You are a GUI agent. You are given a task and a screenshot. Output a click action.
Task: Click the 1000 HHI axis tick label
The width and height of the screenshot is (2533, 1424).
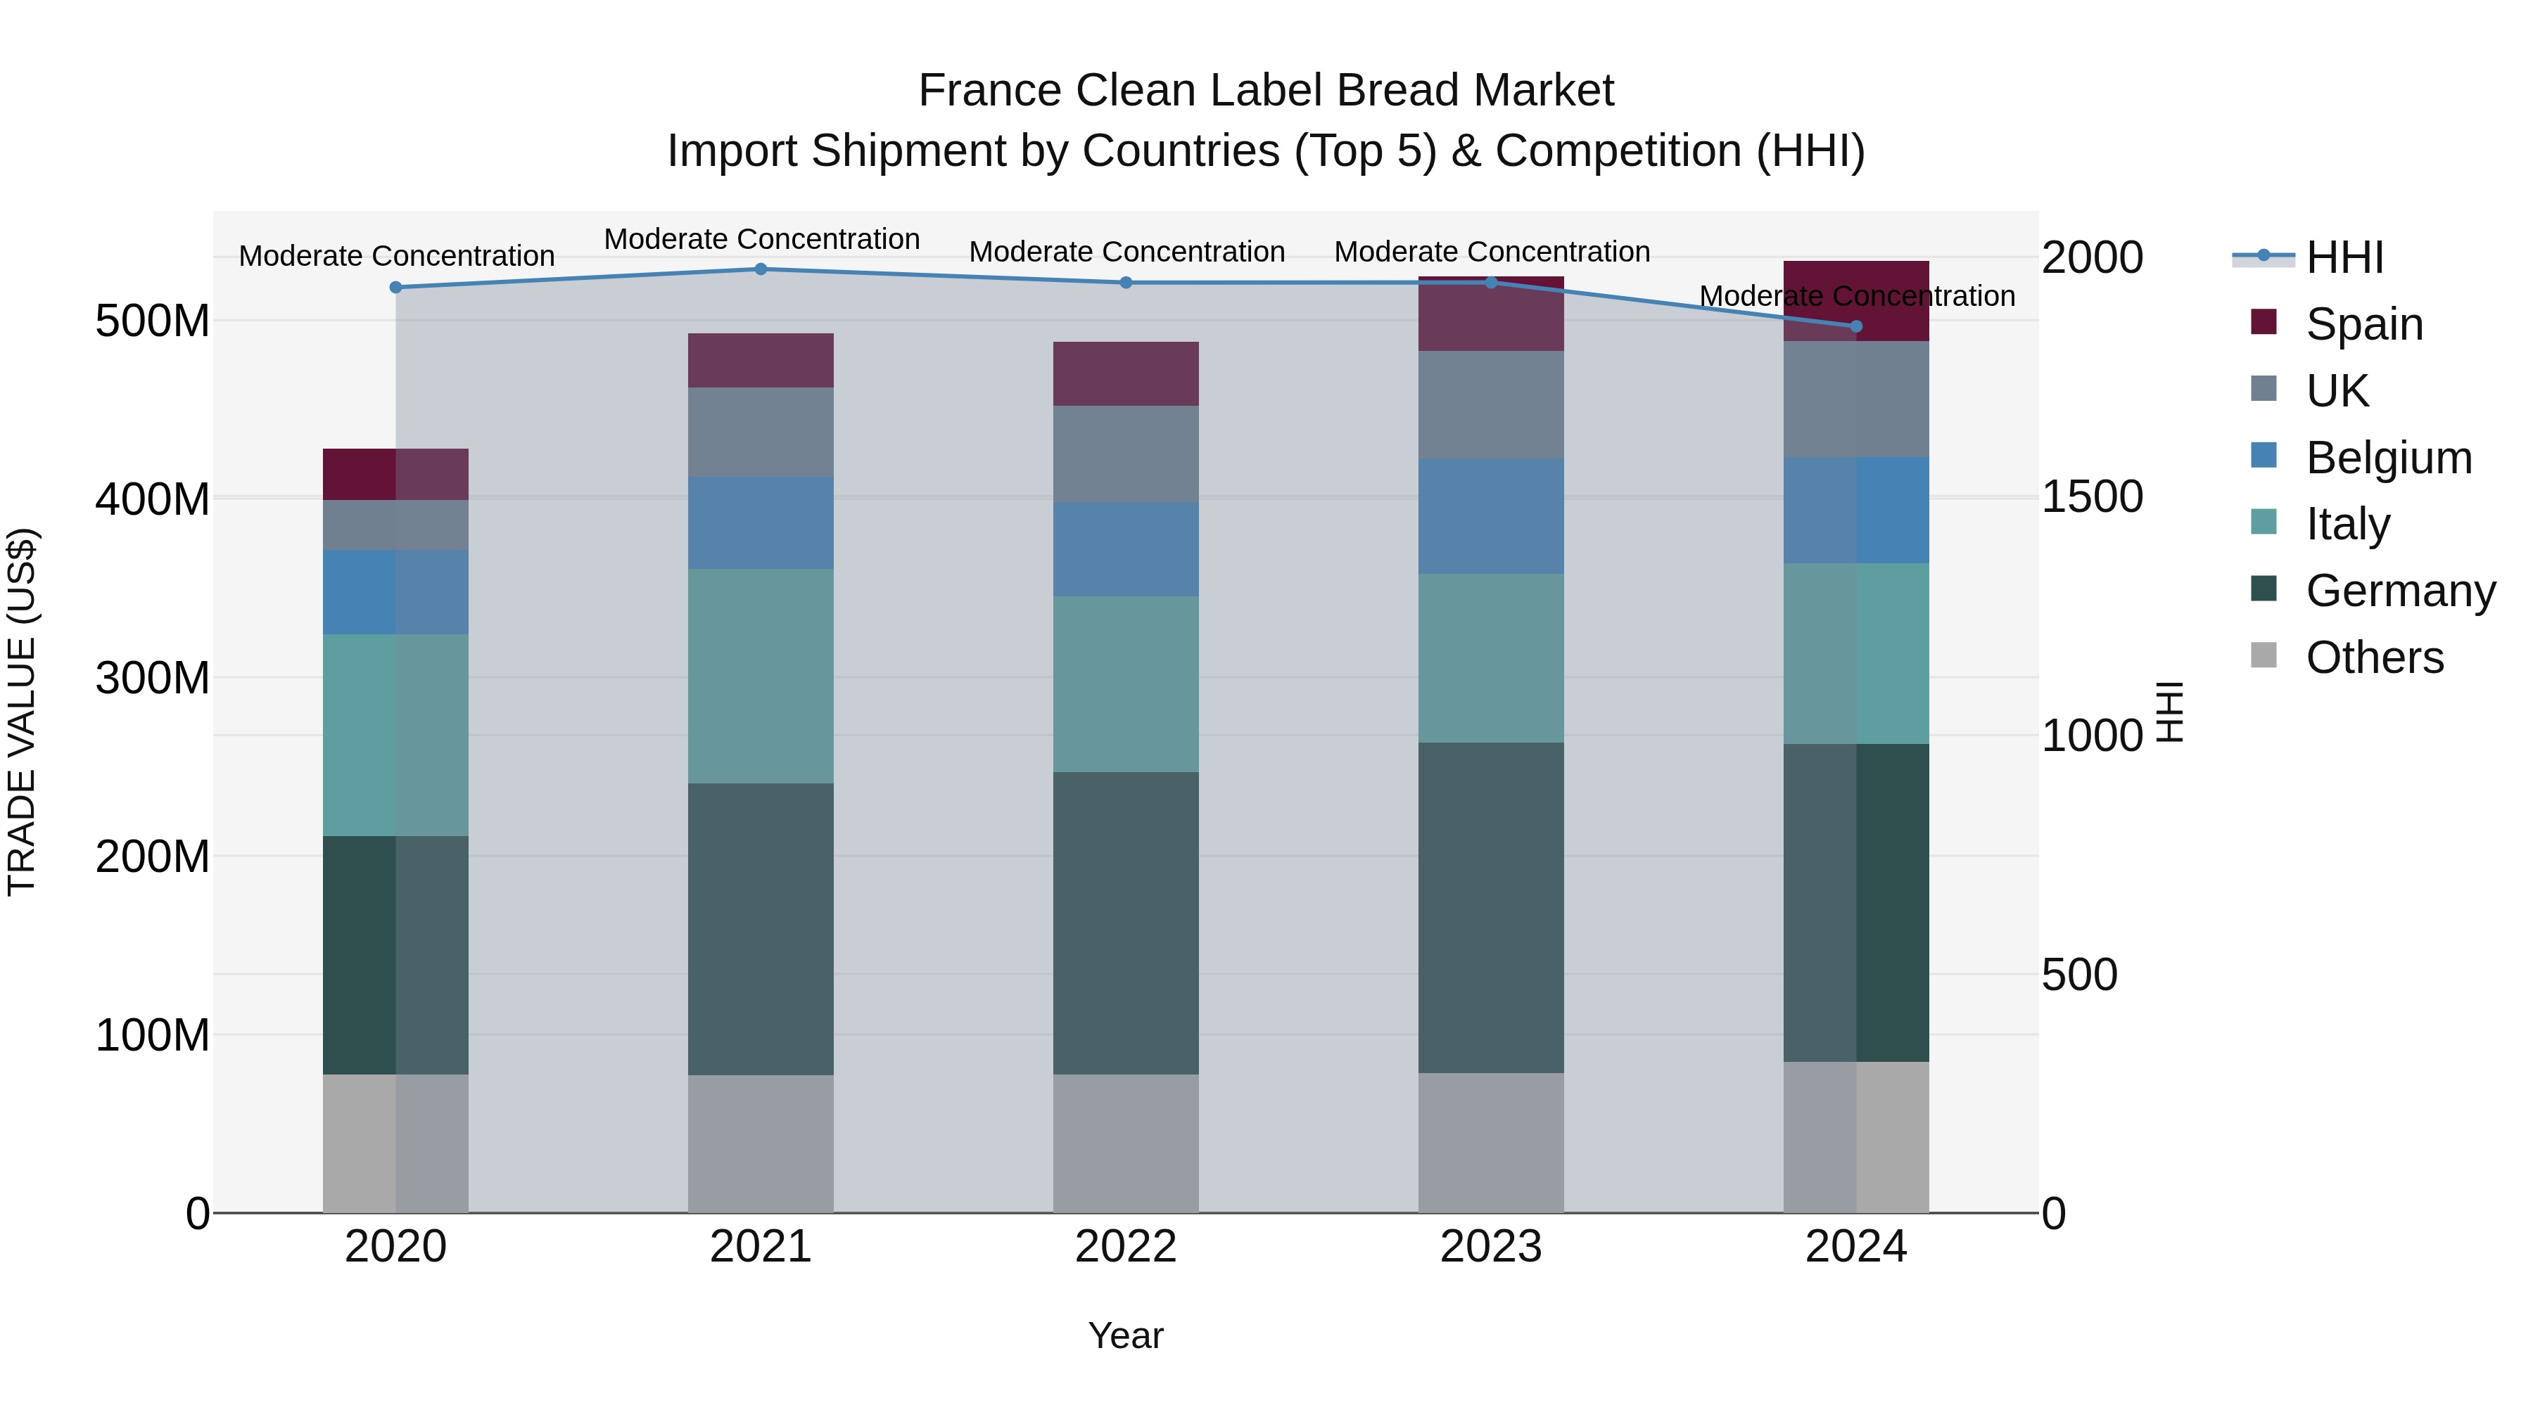pos(2093,736)
